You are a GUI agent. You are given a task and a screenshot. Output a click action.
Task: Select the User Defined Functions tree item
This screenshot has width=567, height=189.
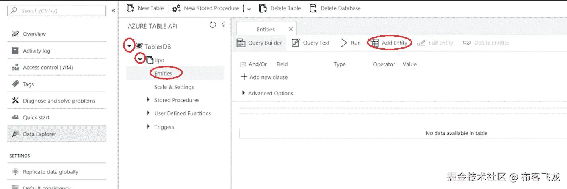tap(183, 113)
